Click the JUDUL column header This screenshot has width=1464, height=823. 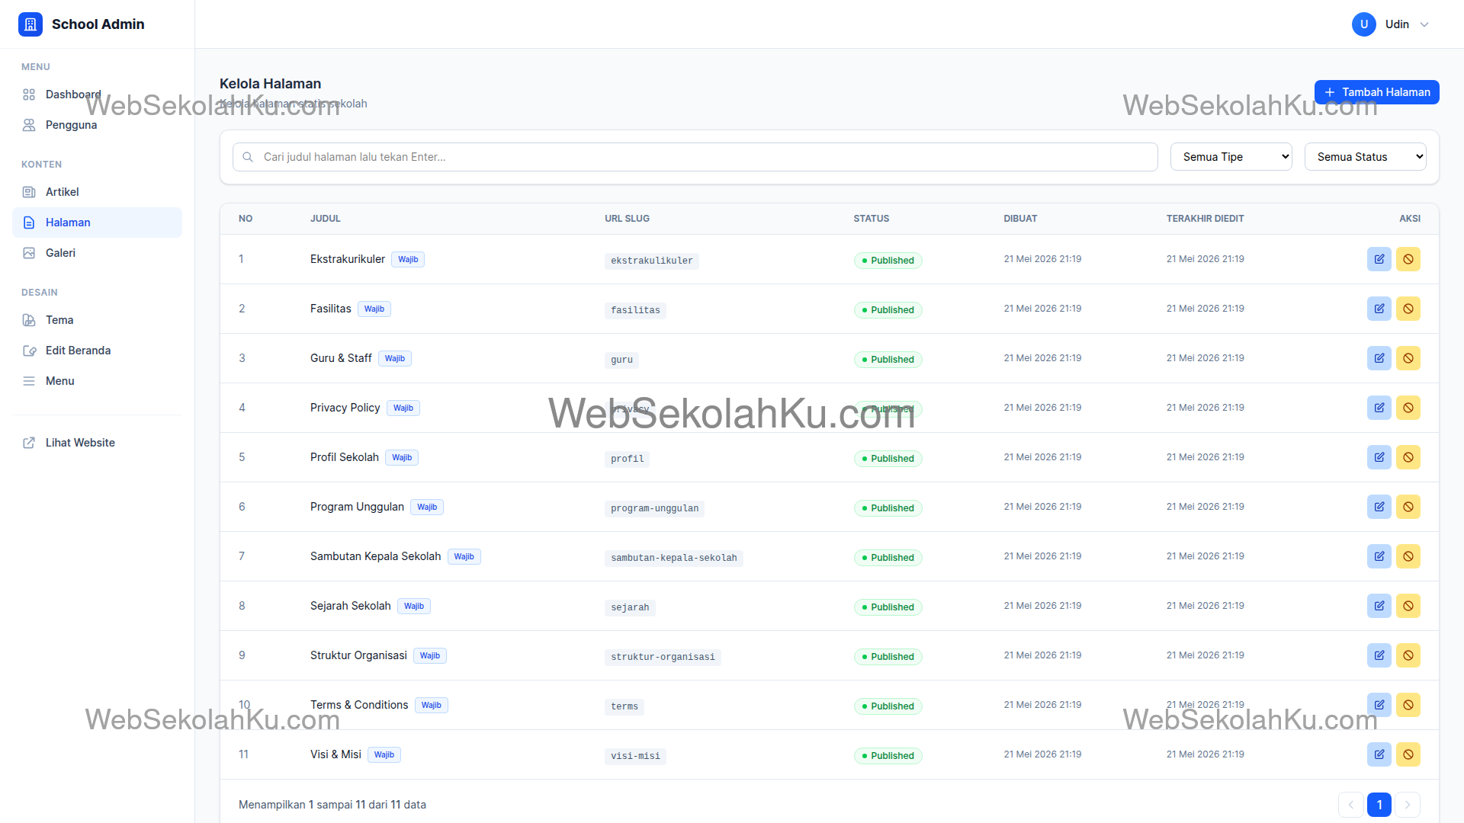(326, 219)
